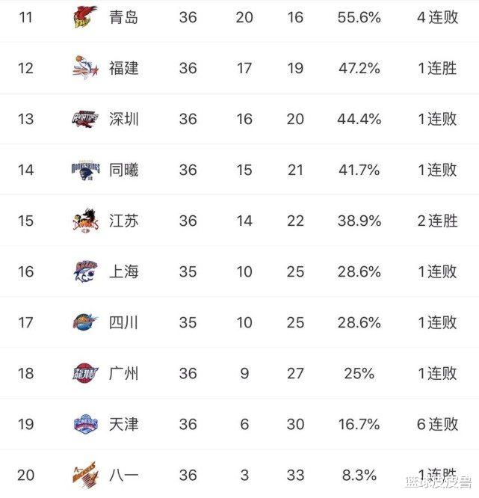Open the Shanghai (上海) Sharks logo
This screenshot has height=498, width=479.
tap(85, 271)
